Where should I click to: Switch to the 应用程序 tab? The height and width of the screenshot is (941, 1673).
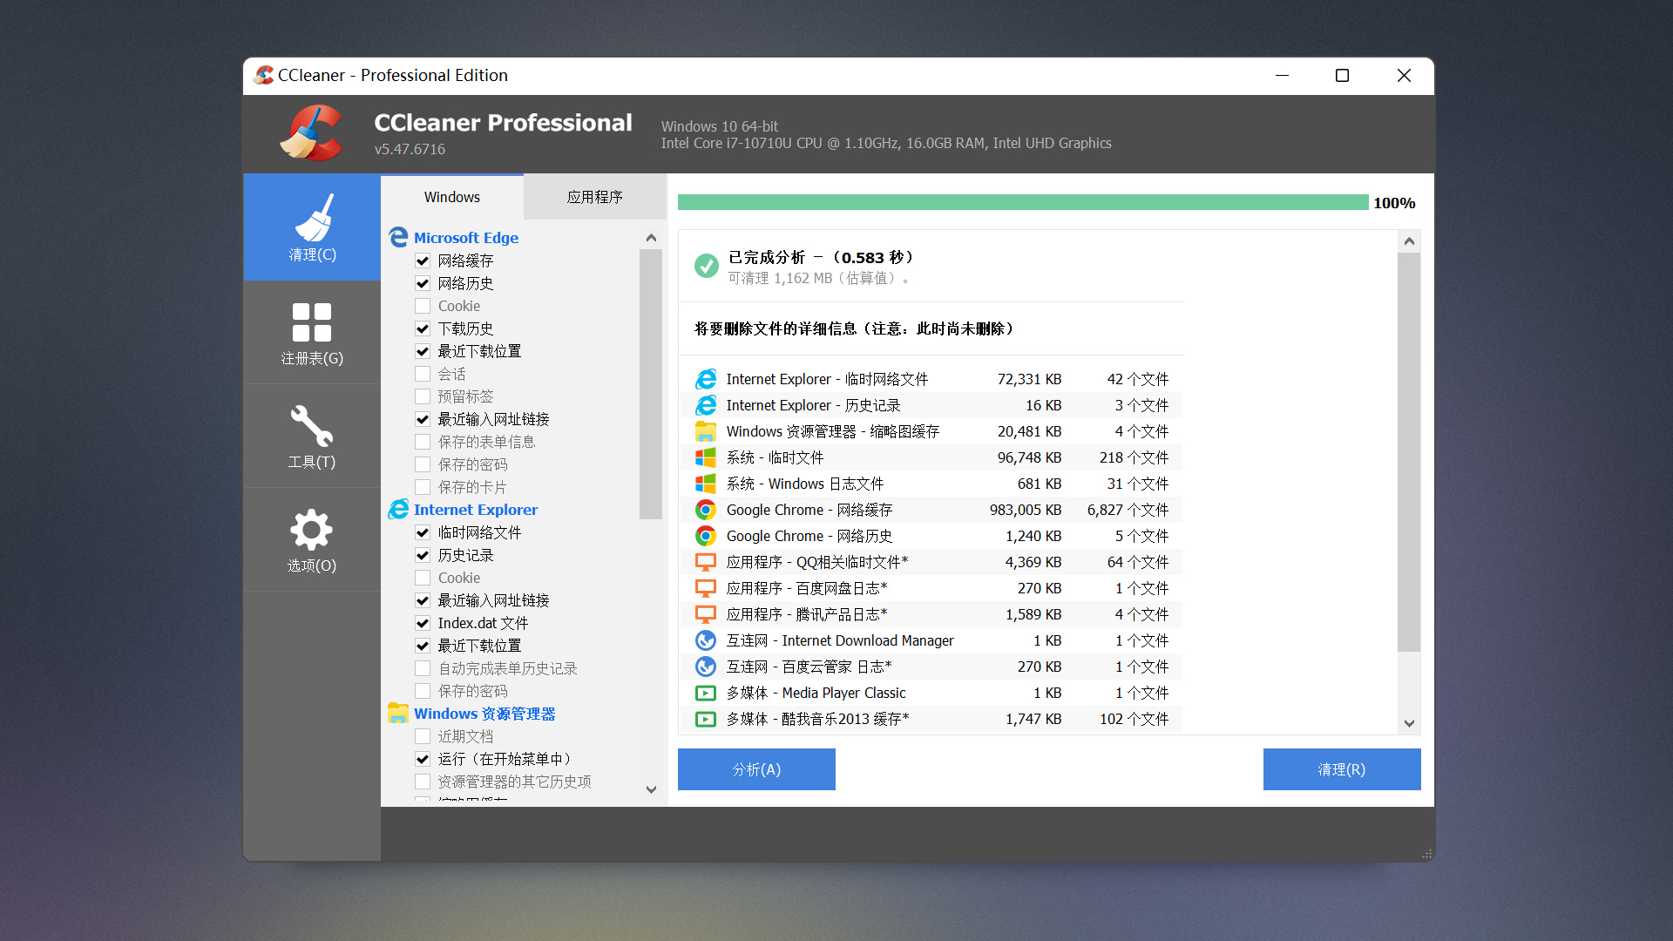(594, 196)
